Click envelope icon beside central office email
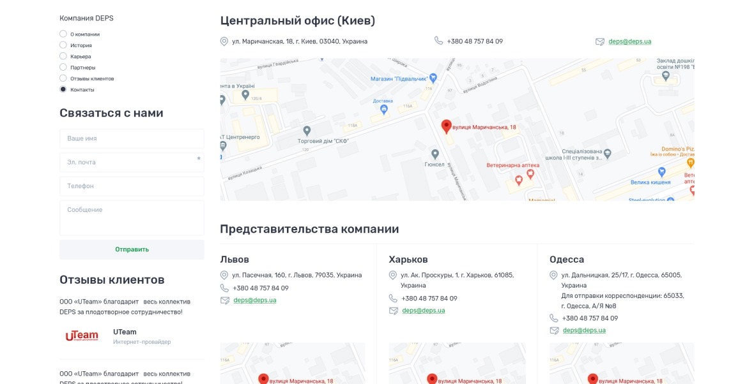This screenshot has width=754, height=384. coord(599,41)
